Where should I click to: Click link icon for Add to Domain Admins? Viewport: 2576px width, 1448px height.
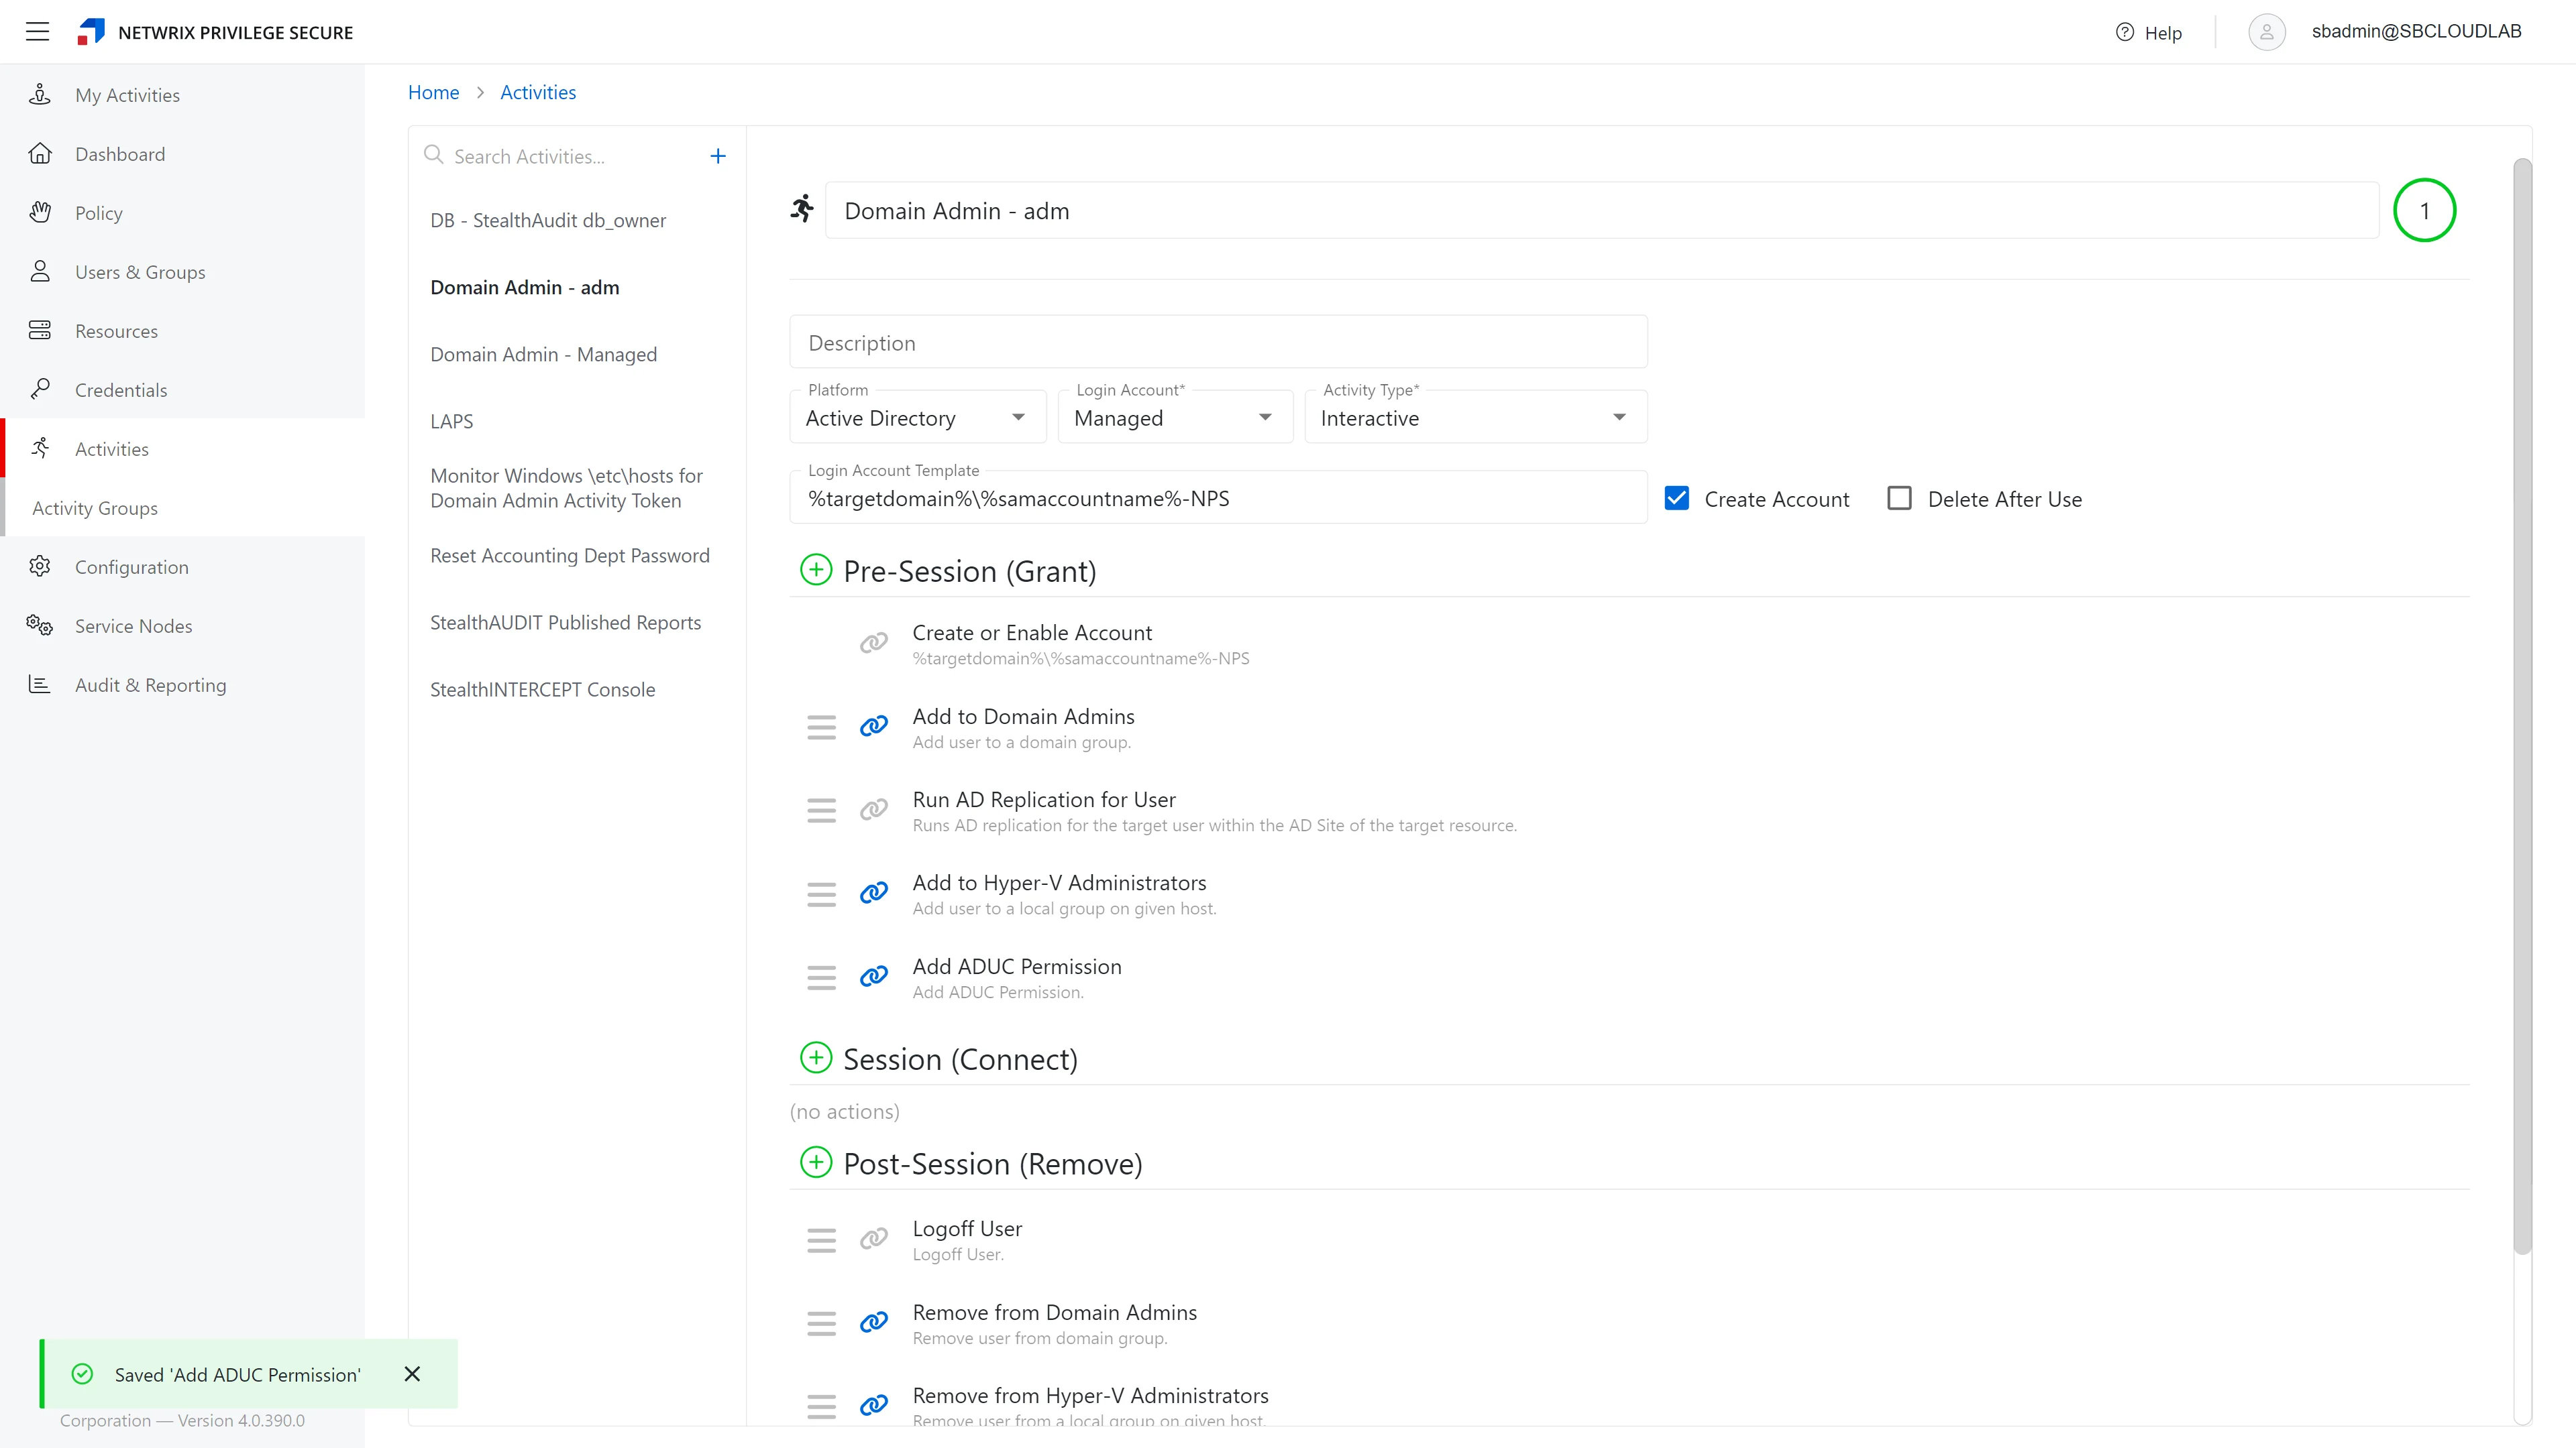[874, 727]
